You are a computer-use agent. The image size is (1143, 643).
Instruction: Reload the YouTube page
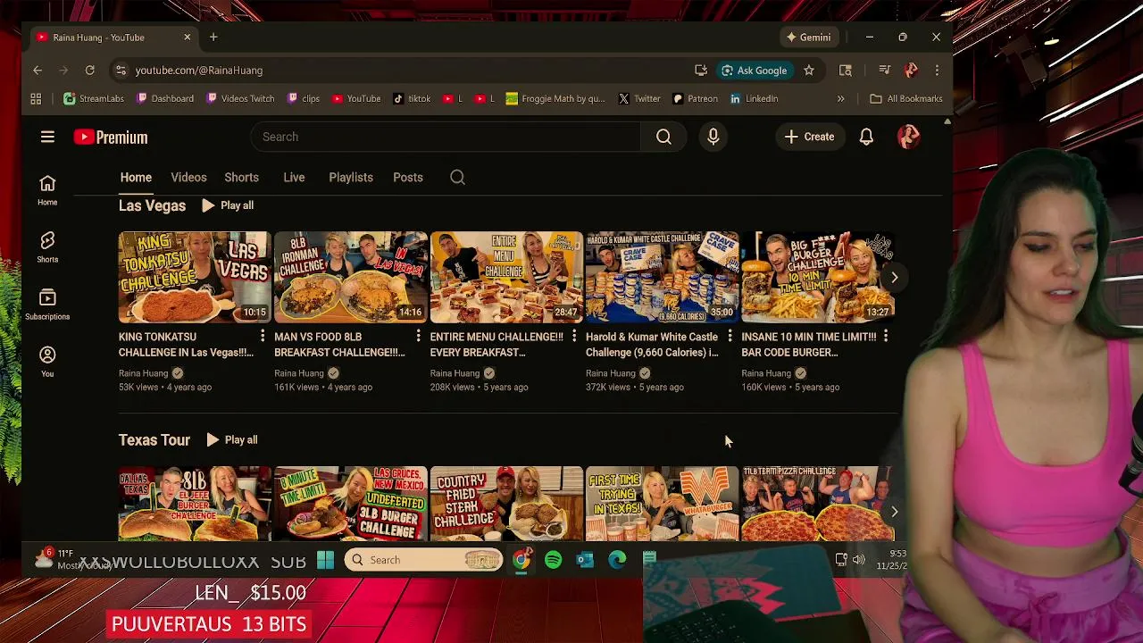click(89, 70)
